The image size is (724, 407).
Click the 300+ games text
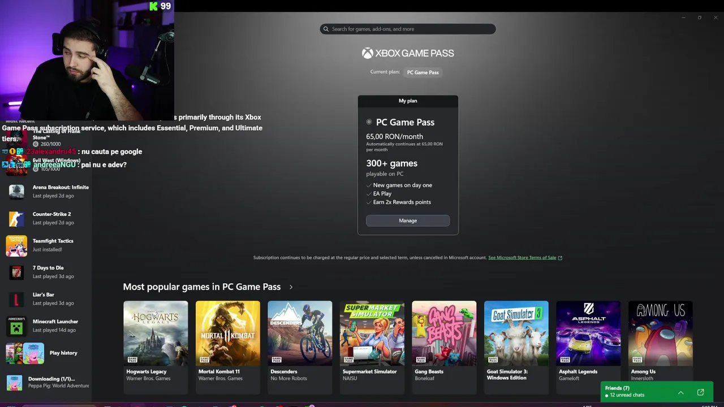[x=391, y=163]
